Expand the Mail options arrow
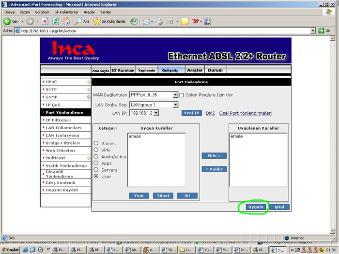Viewport: 339px width, 254px height. pos(152,21)
